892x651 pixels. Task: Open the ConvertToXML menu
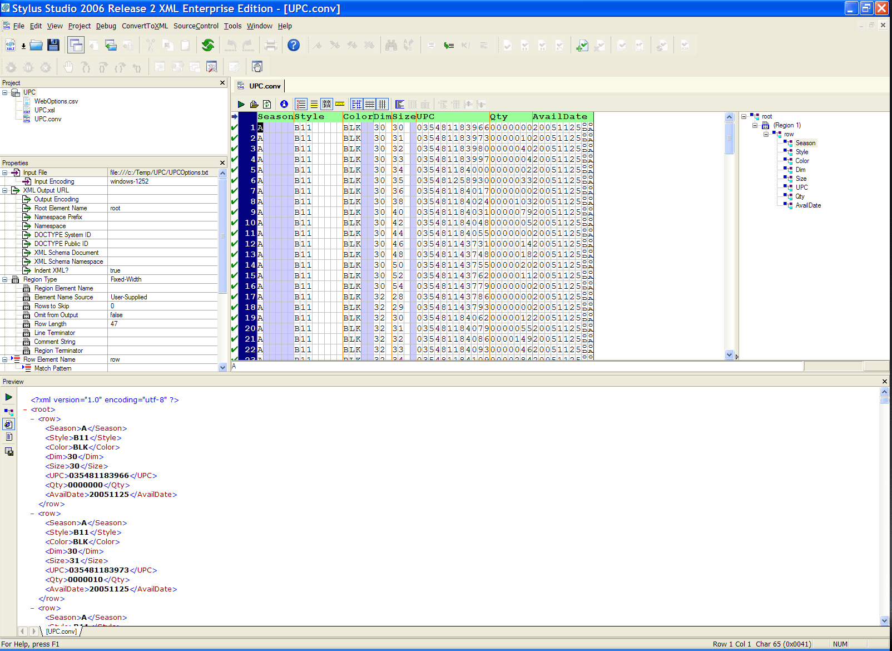click(x=145, y=26)
